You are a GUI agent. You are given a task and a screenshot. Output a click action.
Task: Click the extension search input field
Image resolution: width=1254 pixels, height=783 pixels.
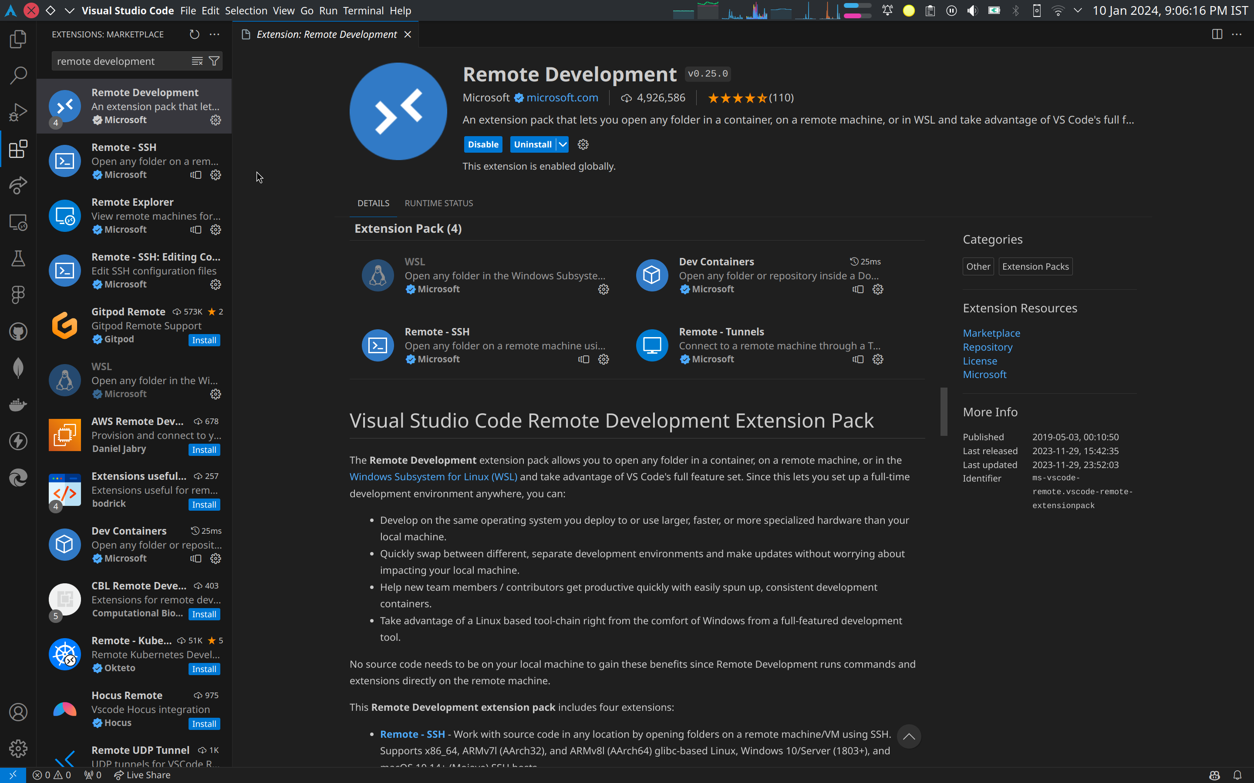[x=119, y=61]
